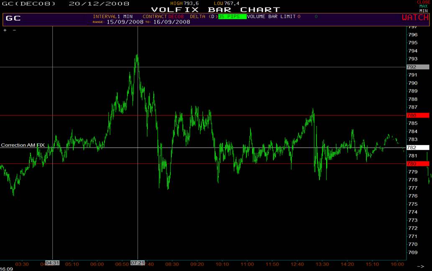Click the 784 price axis label
432x271 pixels.
[x=413, y=131]
